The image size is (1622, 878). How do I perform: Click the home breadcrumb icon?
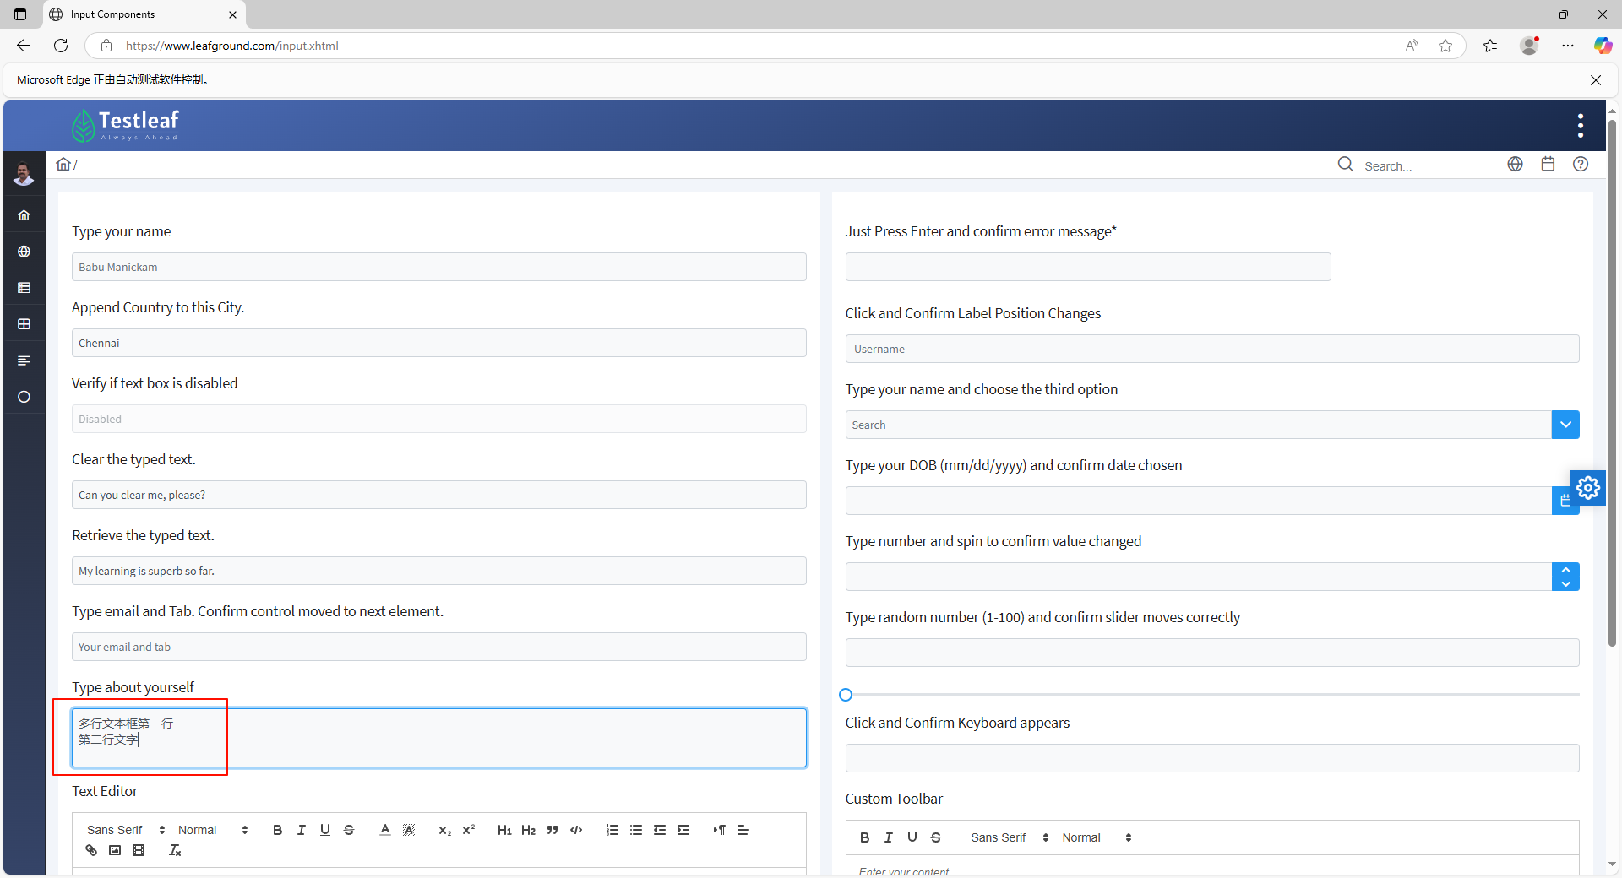tap(63, 164)
